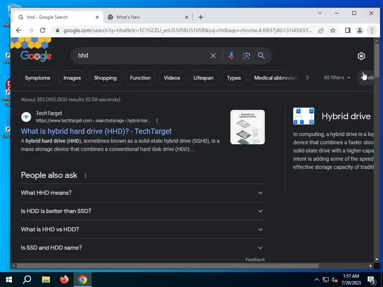The width and height of the screenshot is (383, 287).
Task: Bookmark this tab with the star
Action: pos(333,30)
